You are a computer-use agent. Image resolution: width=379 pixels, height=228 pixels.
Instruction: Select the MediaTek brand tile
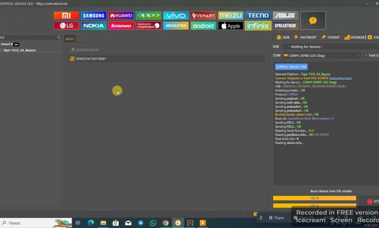[x=176, y=26]
